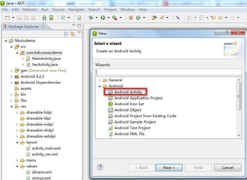Open the Debug dropdown arrow

[x=97, y=18]
